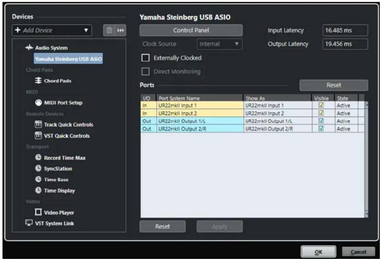The width and height of the screenshot is (380, 259).
Task: Click Active state for UR22mkII Output 2/R
Action: point(346,129)
